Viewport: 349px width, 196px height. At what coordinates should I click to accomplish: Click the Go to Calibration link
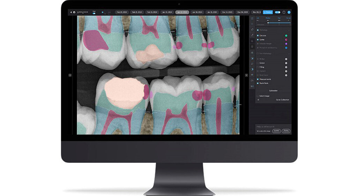283,100
